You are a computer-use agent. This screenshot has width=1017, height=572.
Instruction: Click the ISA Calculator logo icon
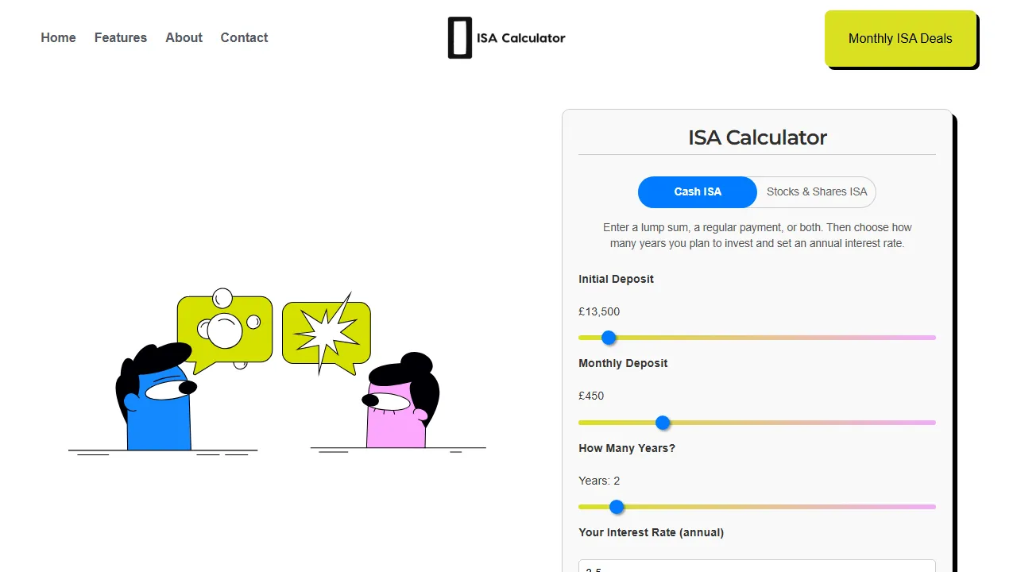(x=459, y=37)
